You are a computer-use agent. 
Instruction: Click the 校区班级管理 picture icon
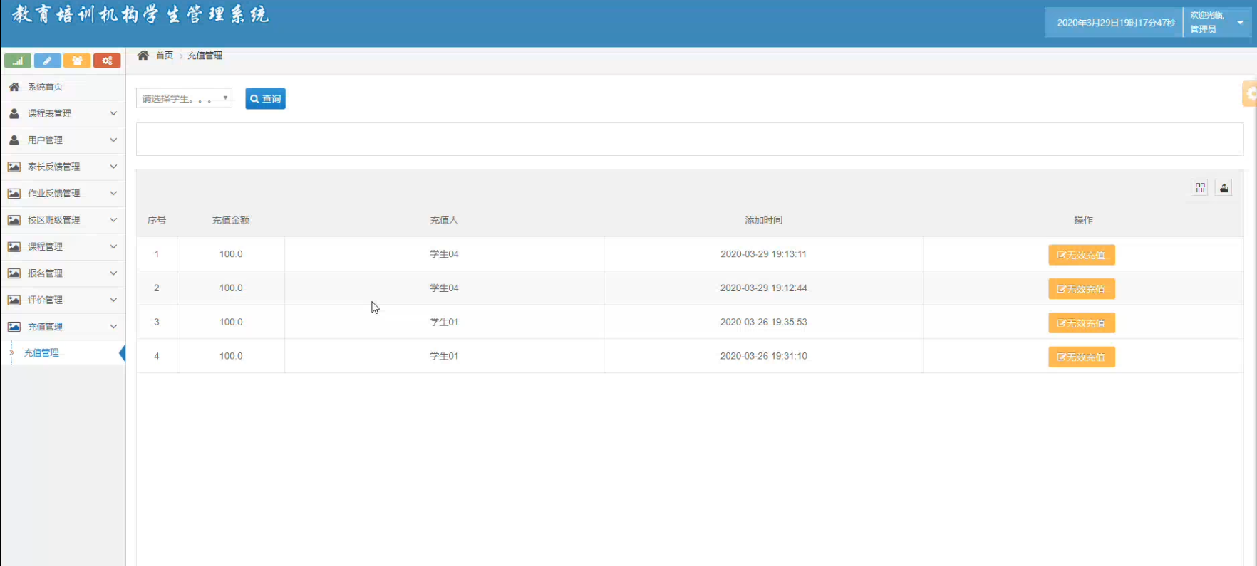[14, 220]
